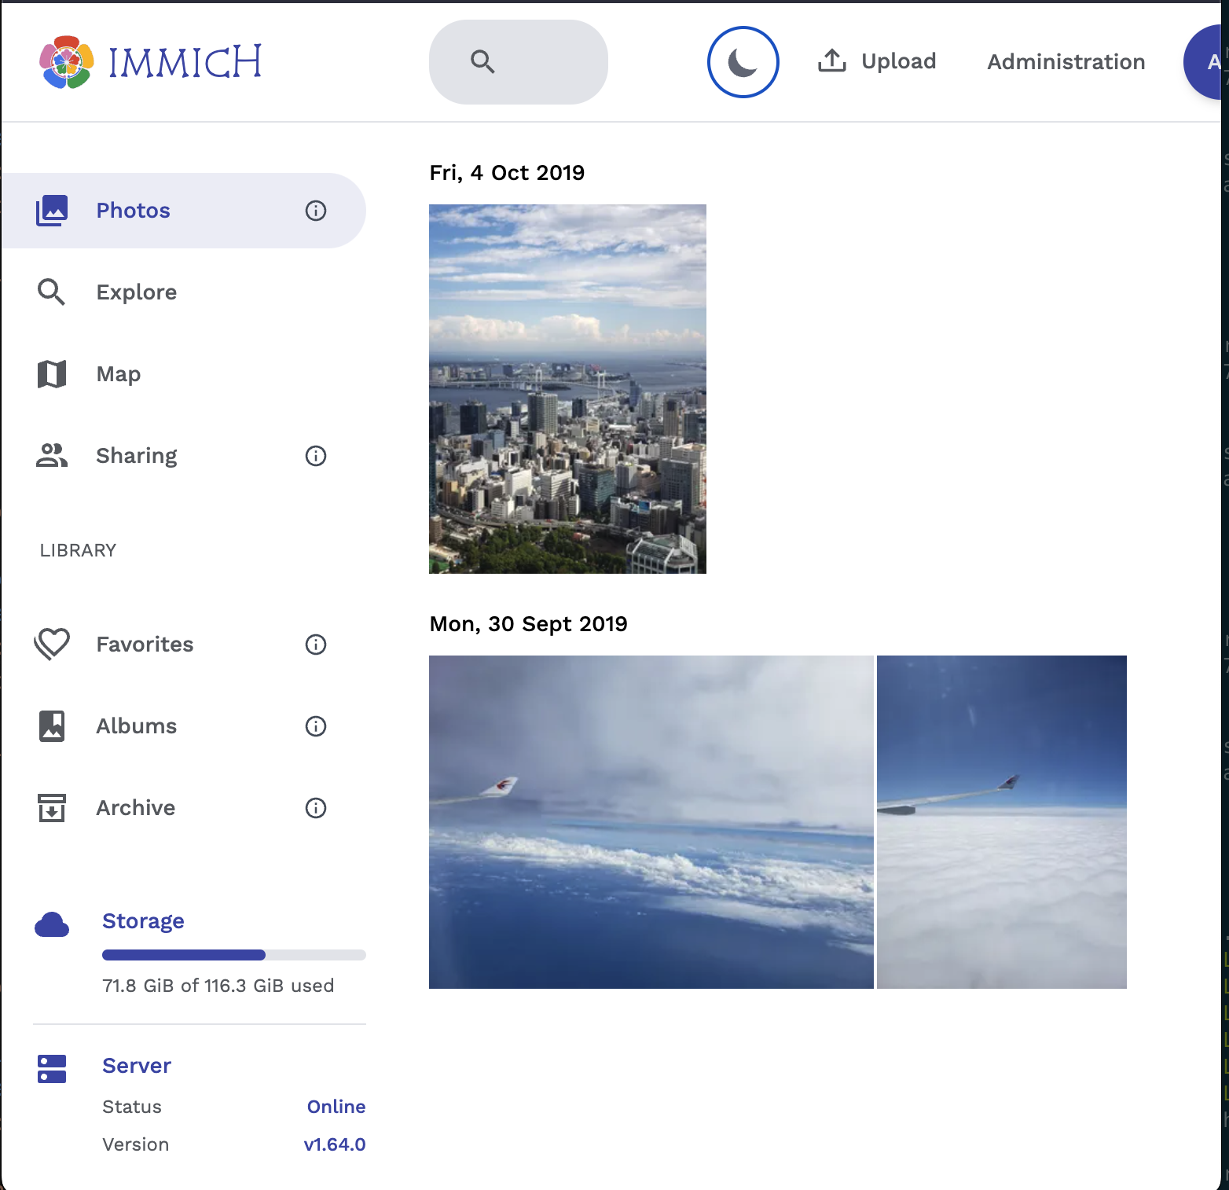Image resolution: width=1229 pixels, height=1190 pixels.
Task: Click the Favorites heart icon
Action: point(52,645)
